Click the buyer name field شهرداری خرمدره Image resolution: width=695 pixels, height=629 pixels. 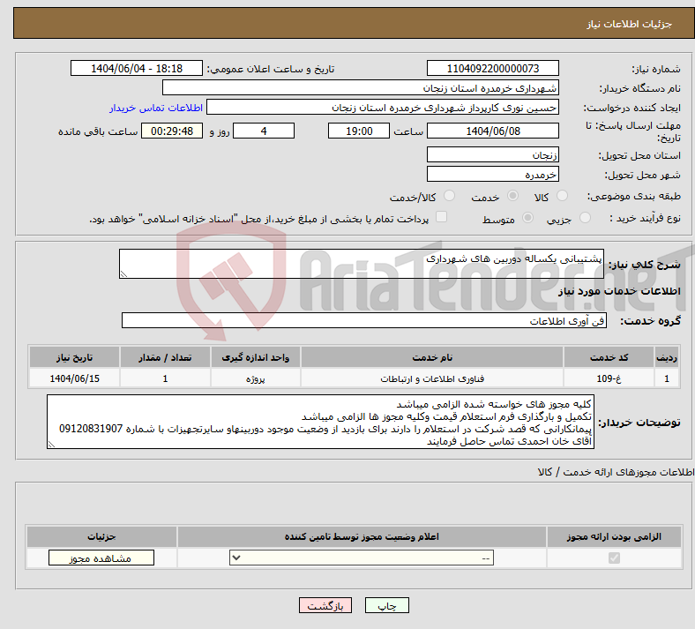[361, 87]
